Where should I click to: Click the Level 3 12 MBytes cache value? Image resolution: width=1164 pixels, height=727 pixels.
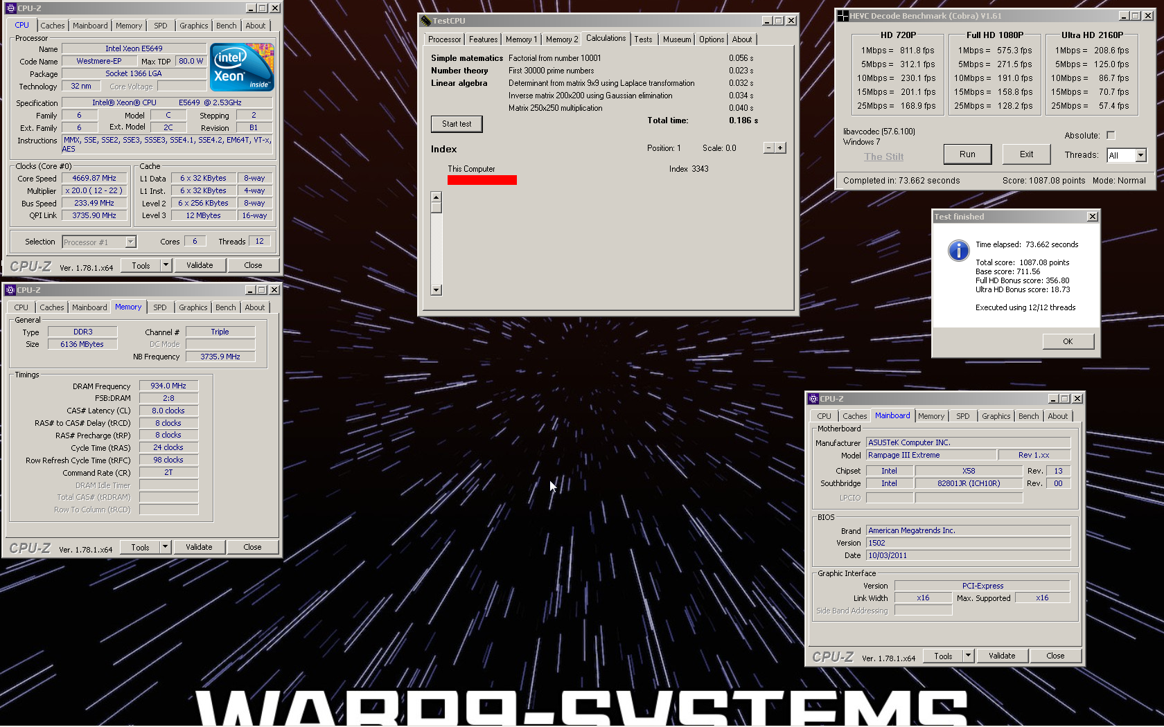pos(204,215)
